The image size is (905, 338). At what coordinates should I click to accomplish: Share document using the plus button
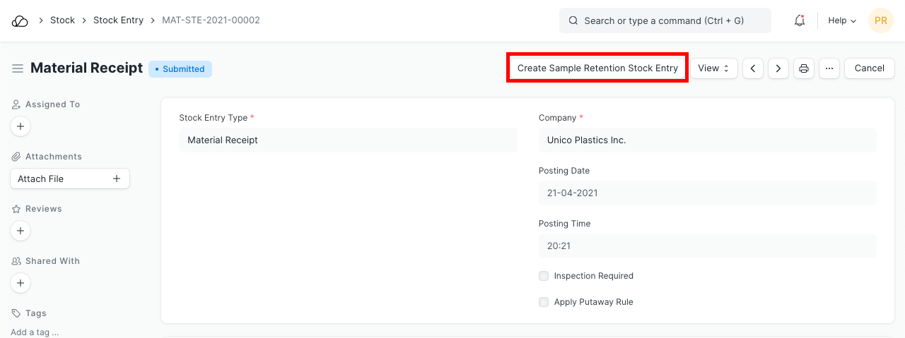pyautogui.click(x=21, y=283)
